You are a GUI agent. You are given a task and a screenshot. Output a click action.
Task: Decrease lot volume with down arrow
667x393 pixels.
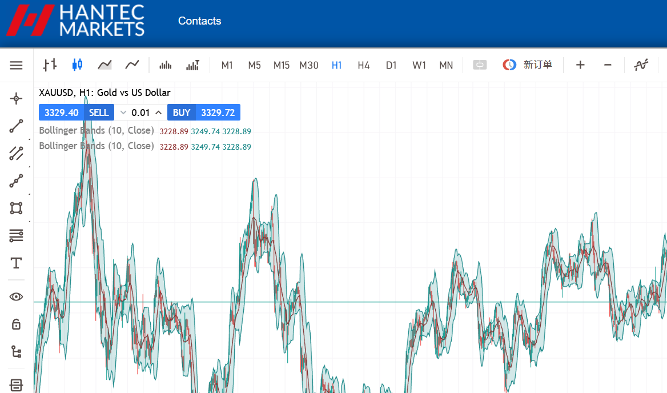click(123, 113)
